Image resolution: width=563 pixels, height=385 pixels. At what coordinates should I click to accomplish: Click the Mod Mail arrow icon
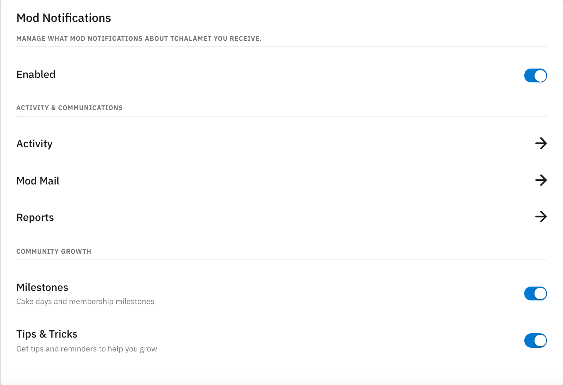coord(541,180)
